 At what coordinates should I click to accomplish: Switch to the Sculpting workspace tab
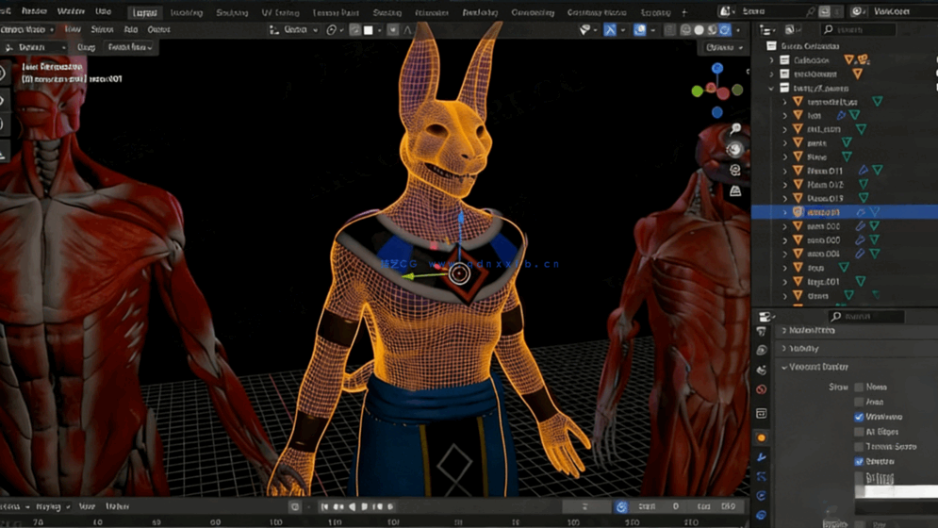(232, 12)
